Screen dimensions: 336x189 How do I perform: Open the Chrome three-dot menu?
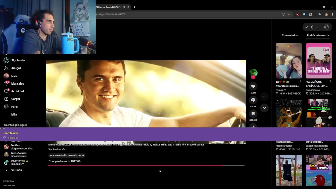(332, 14)
